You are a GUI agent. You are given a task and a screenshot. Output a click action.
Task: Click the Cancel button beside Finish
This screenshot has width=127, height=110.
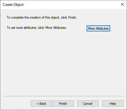pyautogui.click(x=88, y=104)
